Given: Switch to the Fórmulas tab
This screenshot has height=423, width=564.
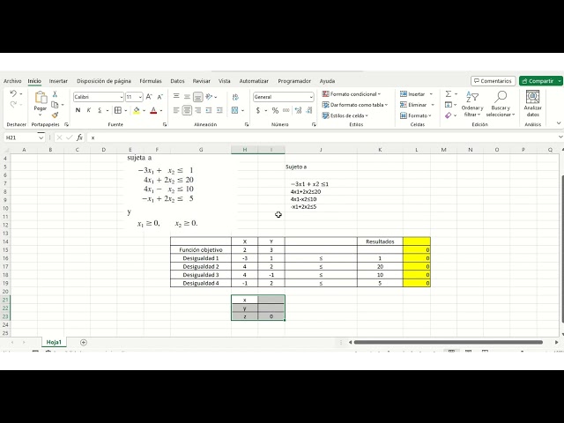Looking at the screenshot, I should click(x=151, y=81).
